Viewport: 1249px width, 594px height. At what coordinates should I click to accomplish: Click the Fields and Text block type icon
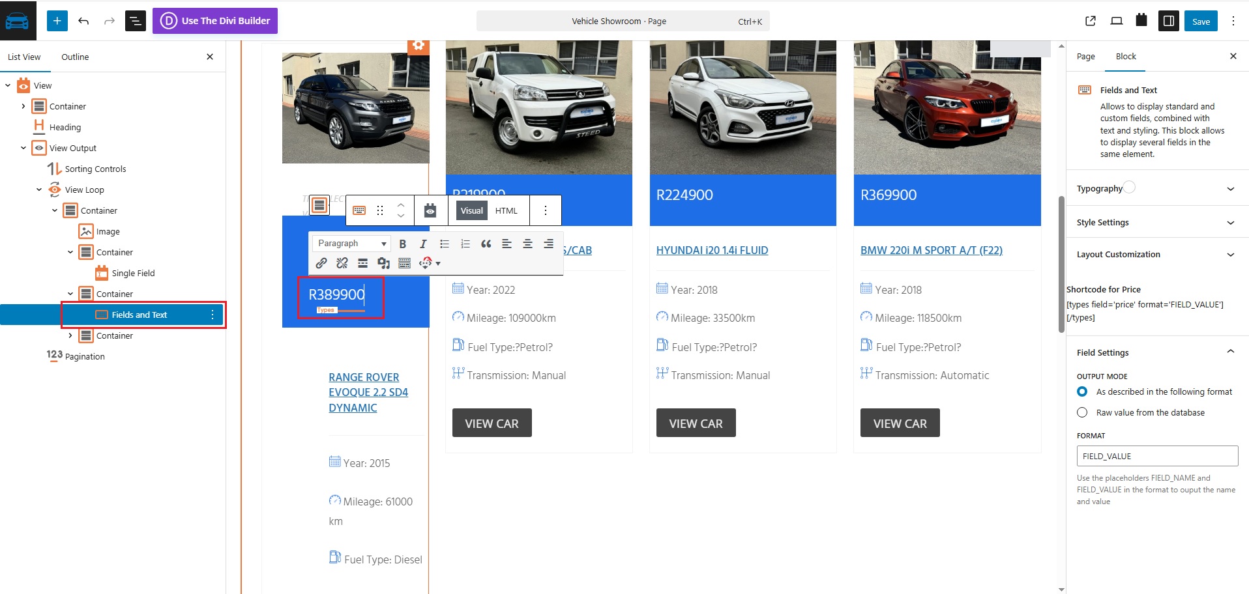[x=359, y=210]
